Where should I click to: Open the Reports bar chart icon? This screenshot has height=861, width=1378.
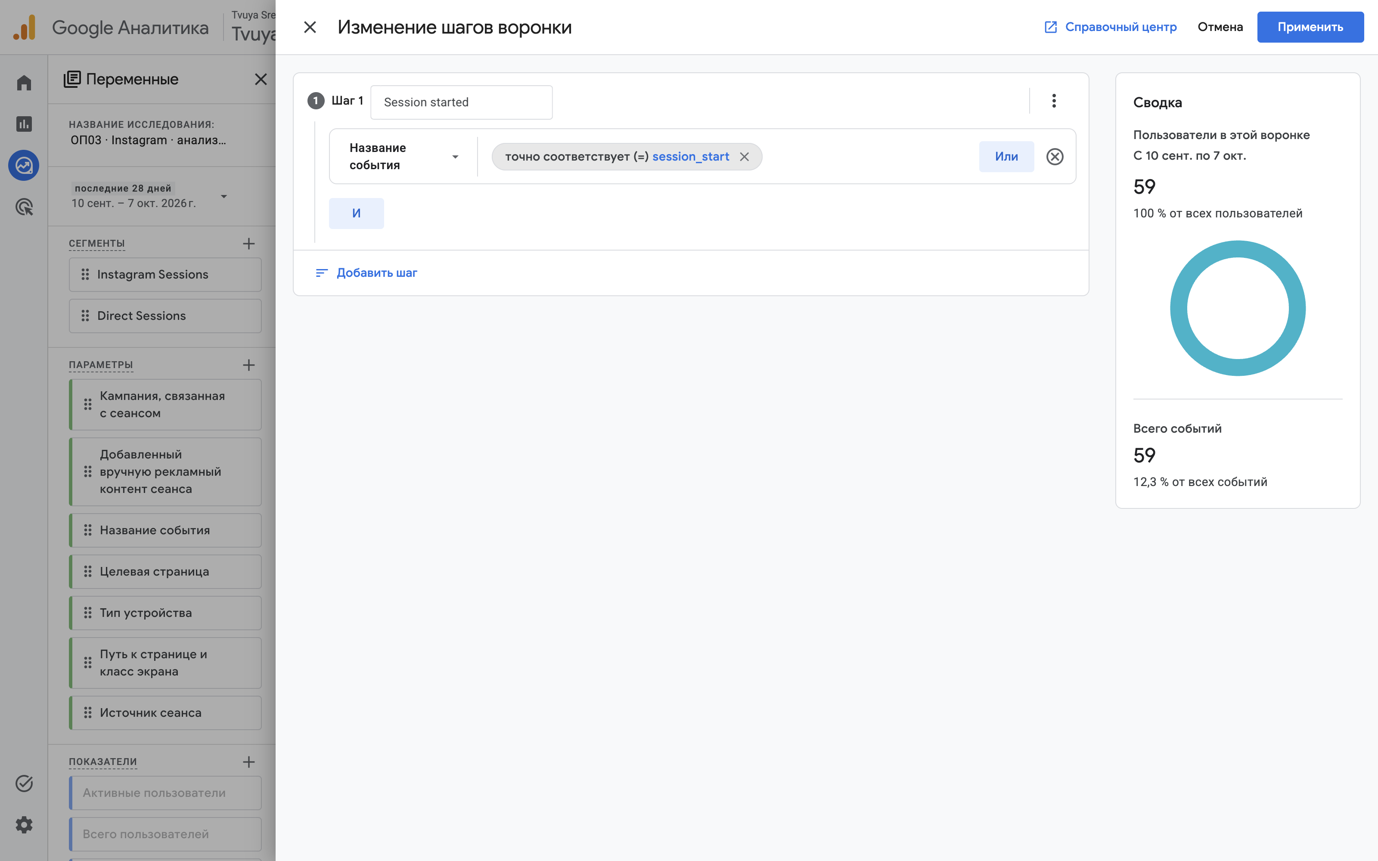24,124
